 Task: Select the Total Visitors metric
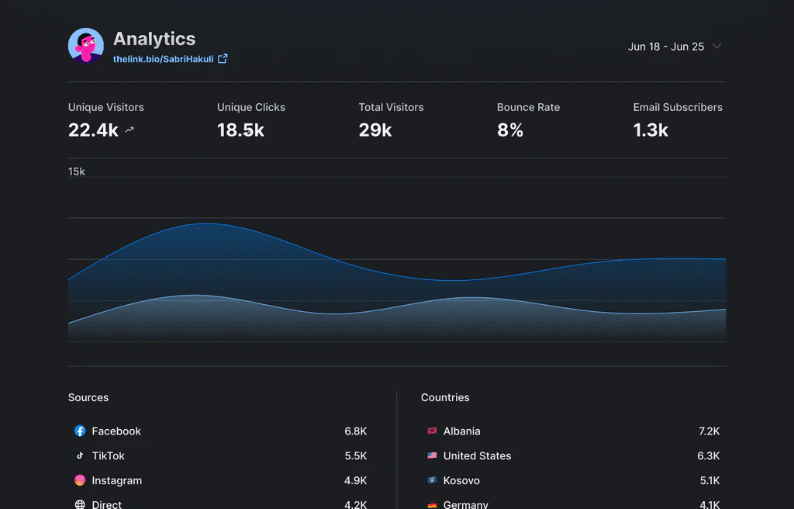click(391, 107)
